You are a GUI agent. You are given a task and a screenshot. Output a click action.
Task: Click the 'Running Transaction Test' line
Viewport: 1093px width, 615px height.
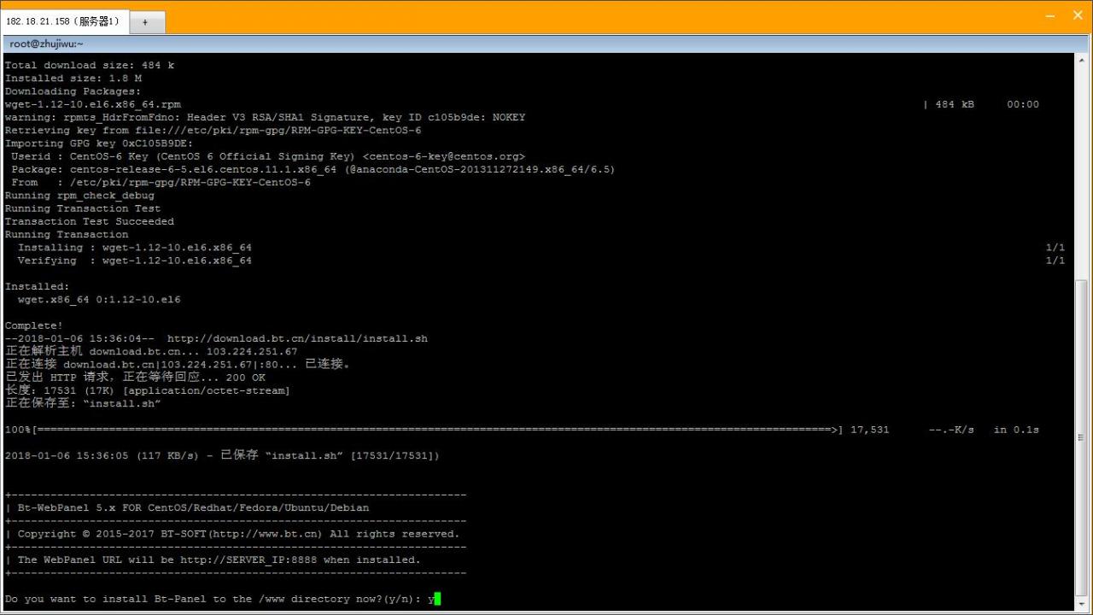pyautogui.click(x=83, y=208)
